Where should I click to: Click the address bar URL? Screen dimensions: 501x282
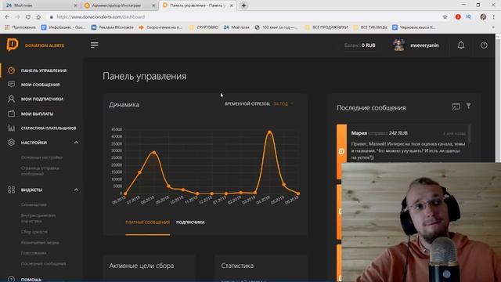pos(101,17)
